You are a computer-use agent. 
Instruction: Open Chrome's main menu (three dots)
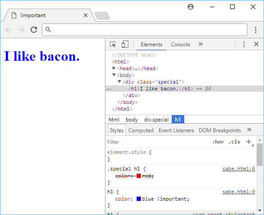pyautogui.click(x=255, y=30)
